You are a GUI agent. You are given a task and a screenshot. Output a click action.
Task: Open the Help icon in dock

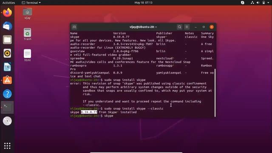[7, 94]
